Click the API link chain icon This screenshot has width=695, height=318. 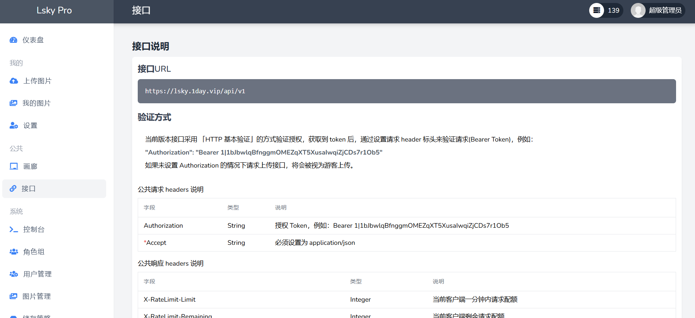click(x=13, y=189)
